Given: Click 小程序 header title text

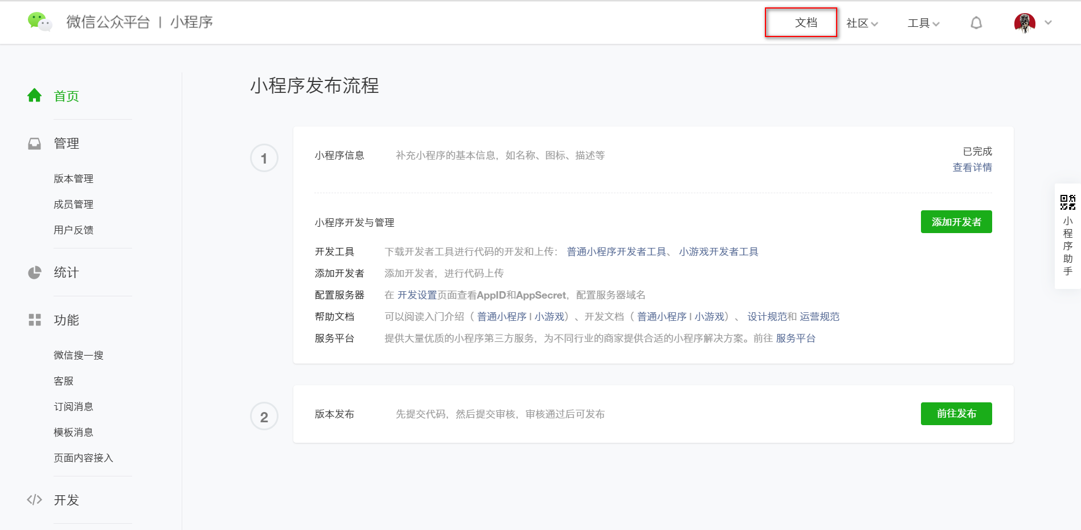Looking at the screenshot, I should [x=191, y=22].
